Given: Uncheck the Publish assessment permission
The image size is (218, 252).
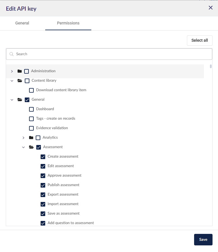Looking at the screenshot, I should [x=43, y=185].
